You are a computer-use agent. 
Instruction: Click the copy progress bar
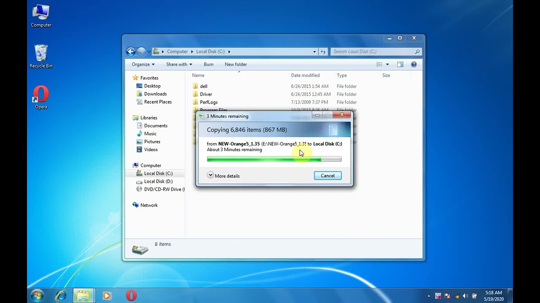tap(274, 159)
